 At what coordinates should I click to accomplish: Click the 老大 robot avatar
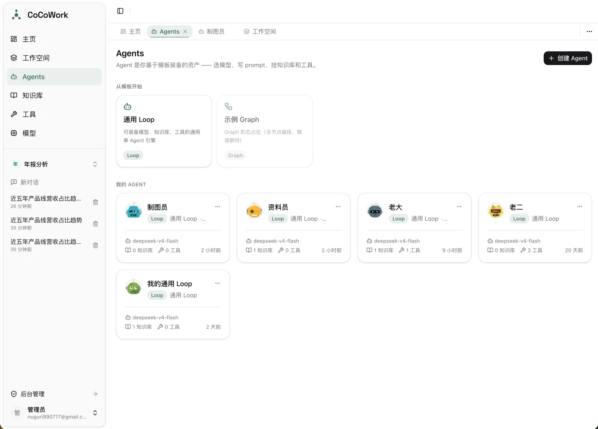(375, 211)
